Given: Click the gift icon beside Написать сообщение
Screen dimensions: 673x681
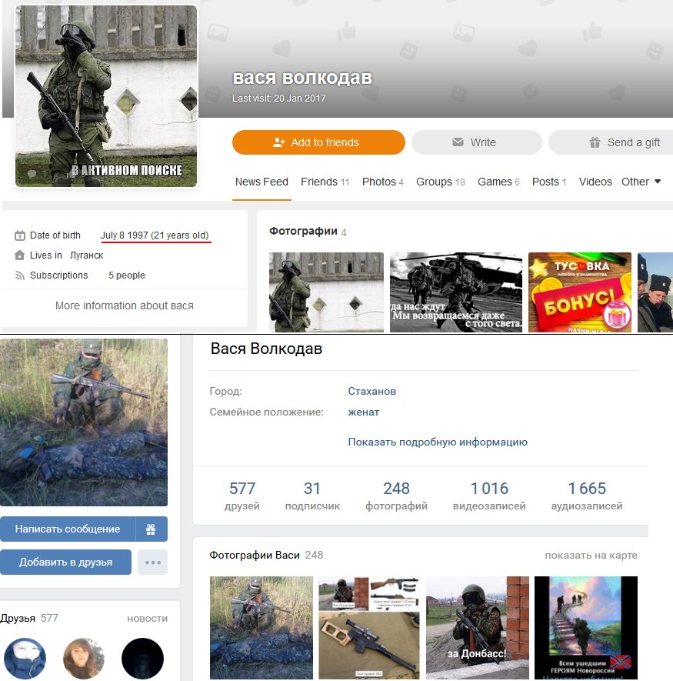Looking at the screenshot, I should 152,529.
